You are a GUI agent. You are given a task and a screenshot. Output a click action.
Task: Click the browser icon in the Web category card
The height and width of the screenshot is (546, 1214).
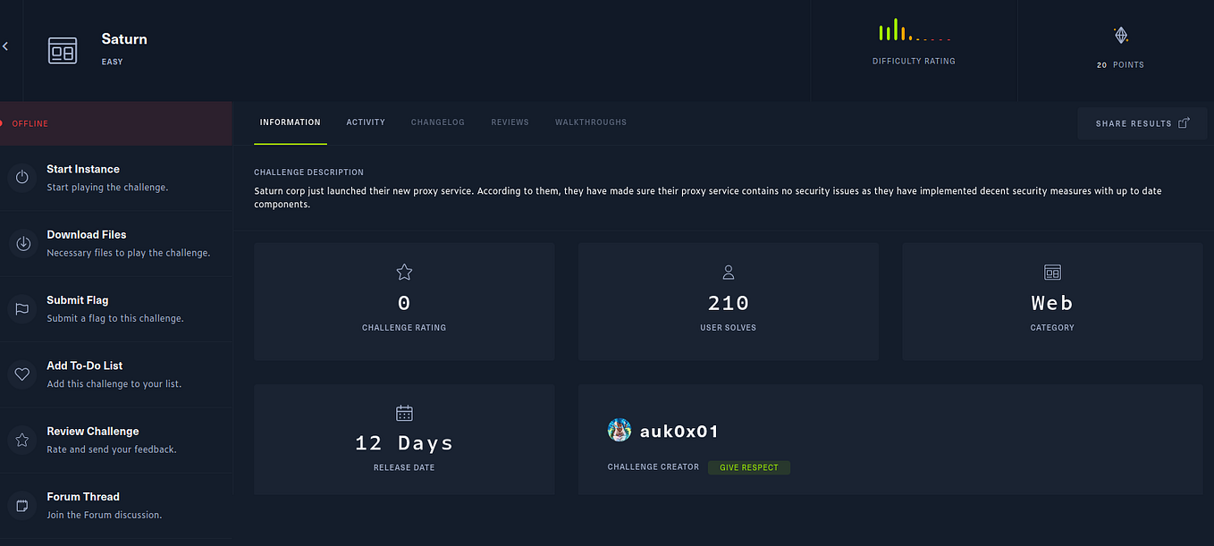[1051, 272]
